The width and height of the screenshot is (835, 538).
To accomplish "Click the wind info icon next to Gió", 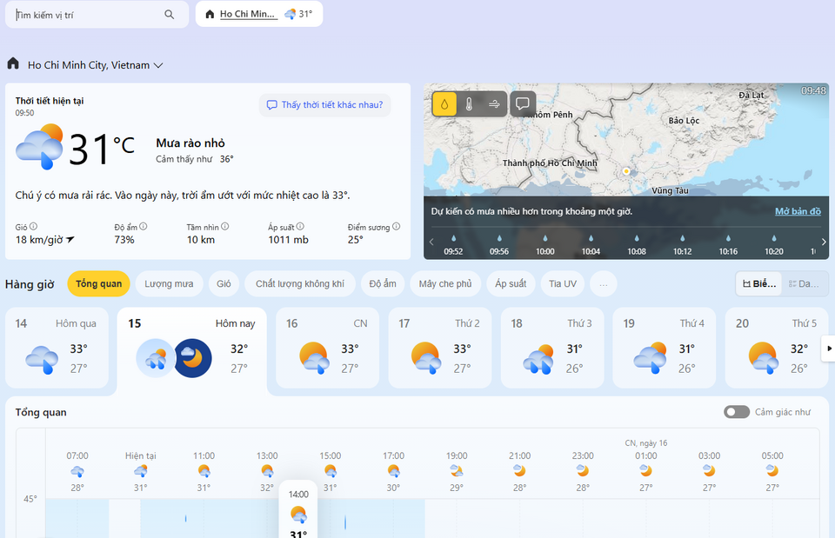I will (34, 226).
